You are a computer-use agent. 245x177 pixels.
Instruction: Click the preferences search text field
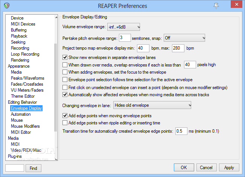(x=15, y=168)
